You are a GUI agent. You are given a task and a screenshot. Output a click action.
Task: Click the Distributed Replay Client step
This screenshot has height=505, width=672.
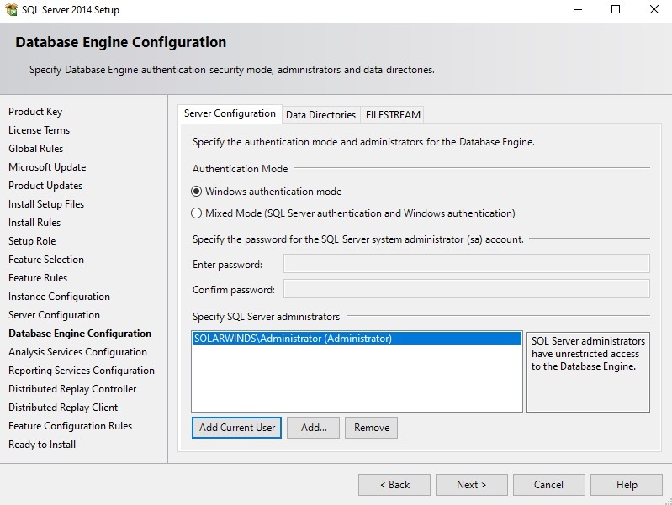pyautogui.click(x=63, y=407)
